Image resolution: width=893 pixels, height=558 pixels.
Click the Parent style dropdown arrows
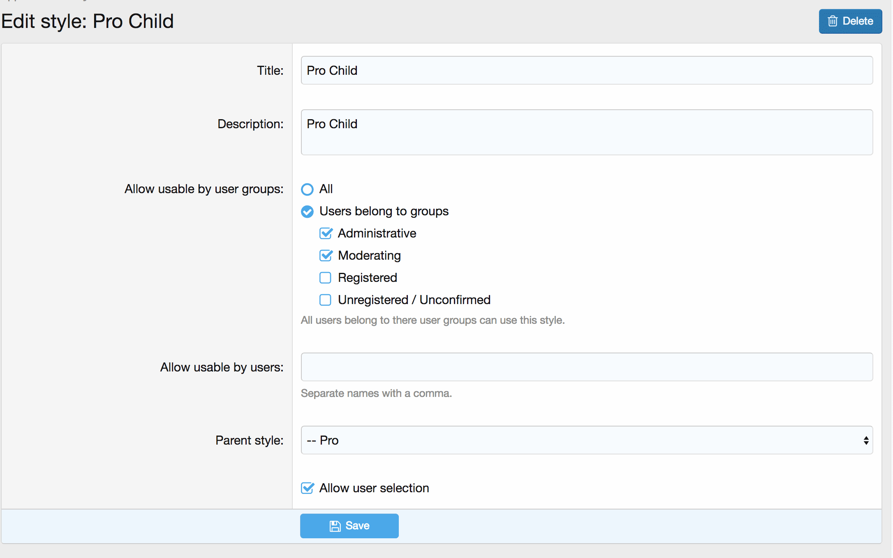click(866, 440)
